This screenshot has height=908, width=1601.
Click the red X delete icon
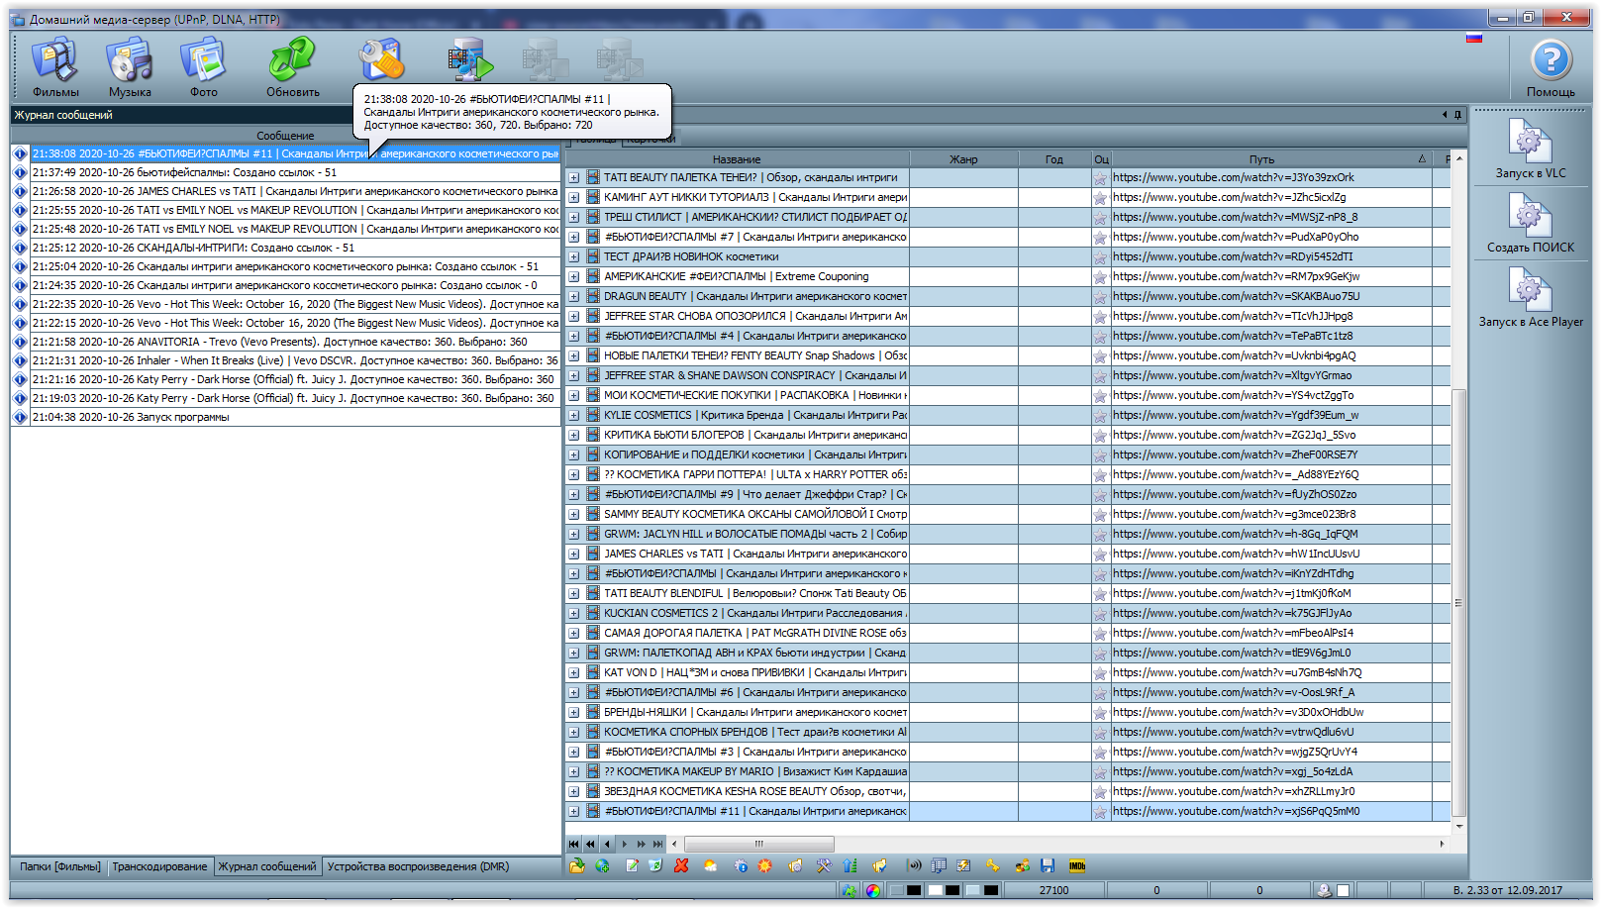coord(681,866)
